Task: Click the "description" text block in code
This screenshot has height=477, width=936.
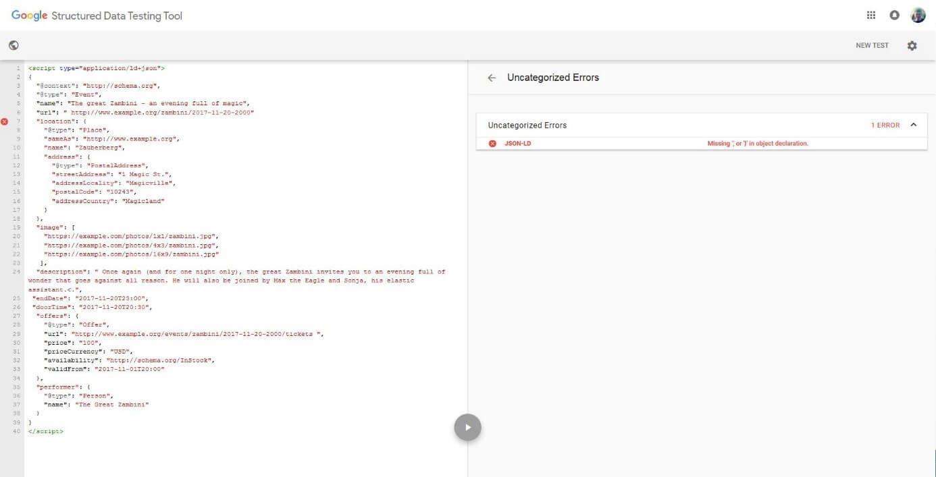Action: (x=237, y=280)
